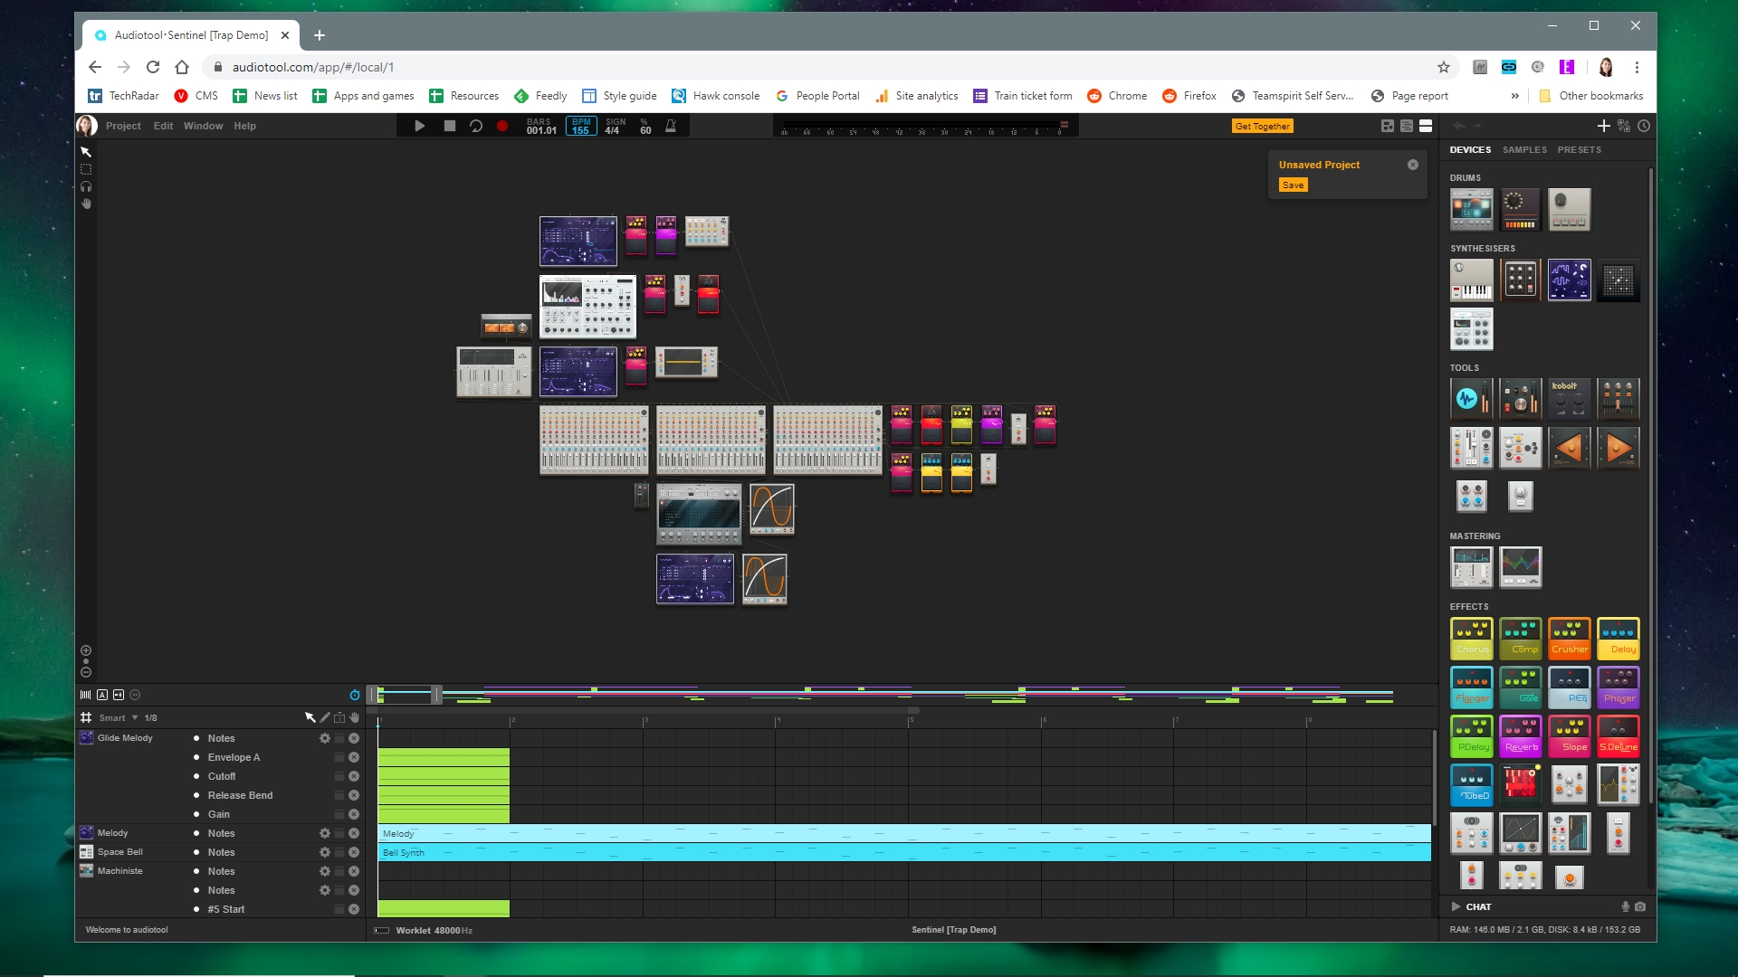1738x977 pixels.
Task: Expand the Glide Melody track settings
Action: (x=325, y=737)
